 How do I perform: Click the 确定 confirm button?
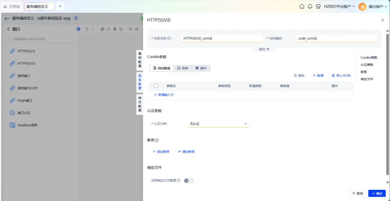pyautogui.click(x=377, y=193)
